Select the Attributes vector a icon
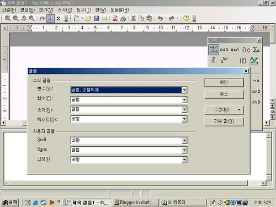The image size is (276, 207). (213, 60)
